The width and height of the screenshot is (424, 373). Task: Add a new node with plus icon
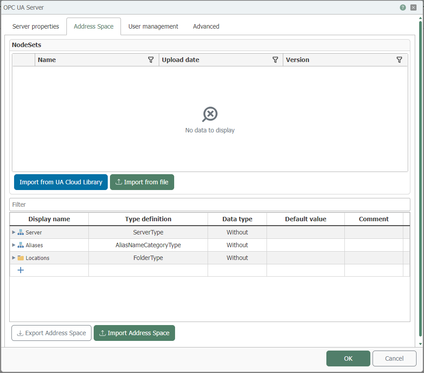pos(21,270)
